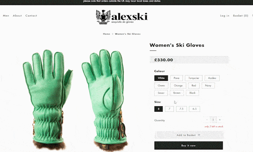This screenshot has height=152, width=253.
Task: Click the quantity number field
Action: coord(213,120)
